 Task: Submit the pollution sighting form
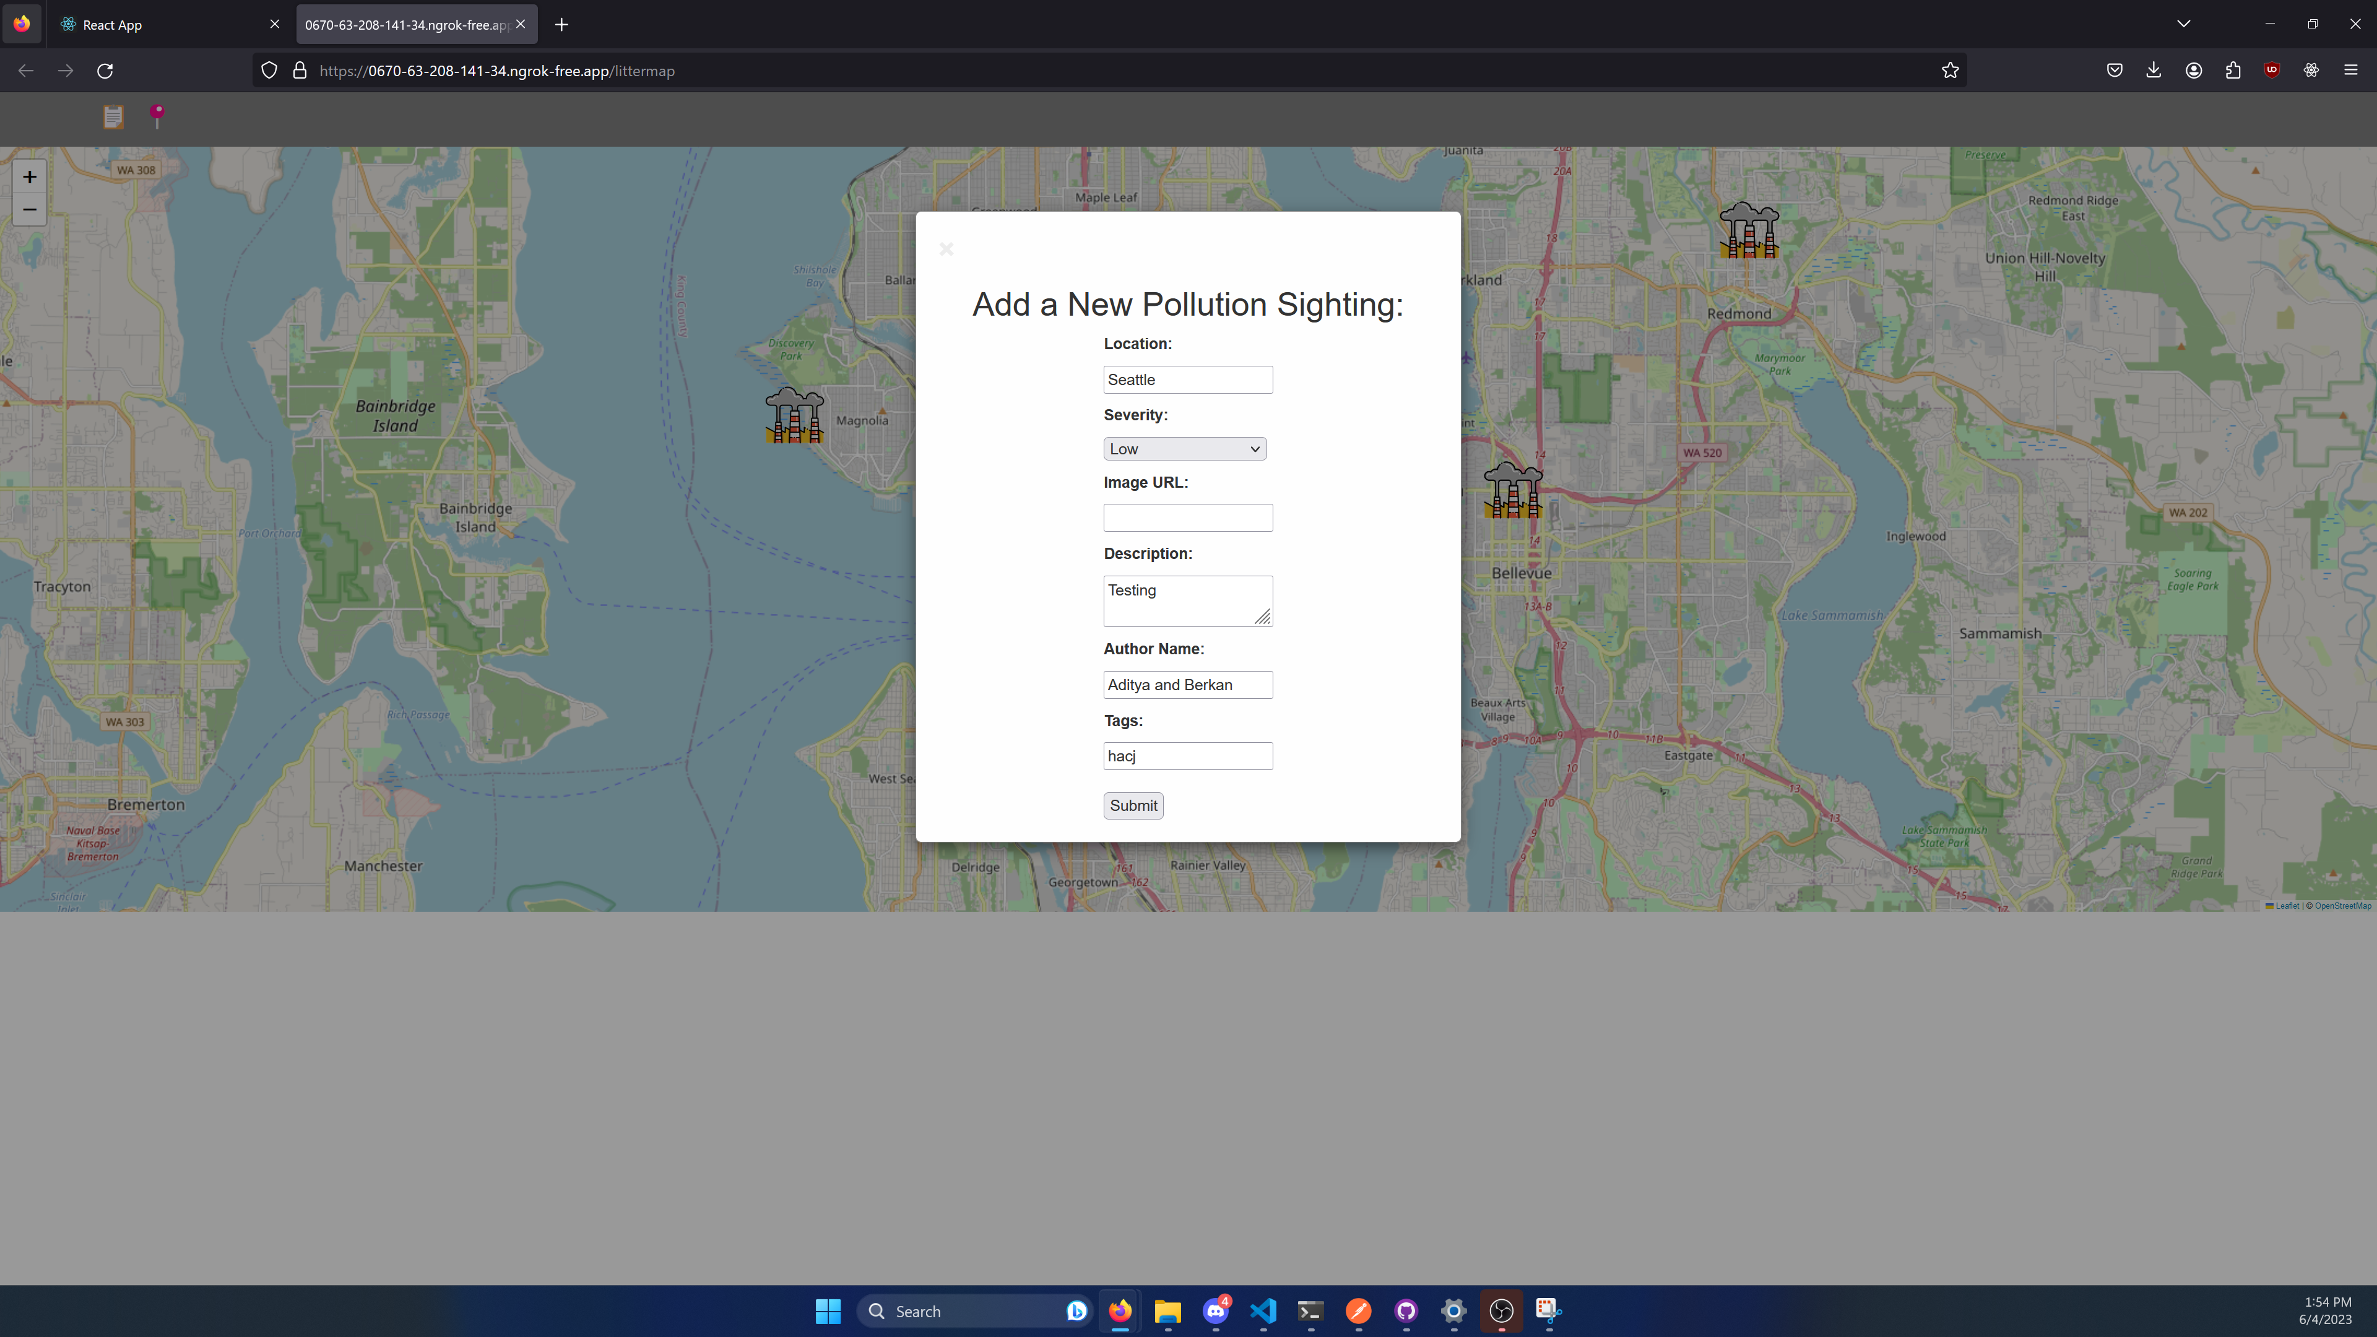[1133, 805]
